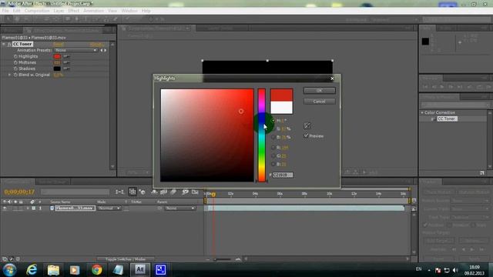Select the S saturation radio button
493x277 pixels.
pyautogui.click(x=273, y=128)
